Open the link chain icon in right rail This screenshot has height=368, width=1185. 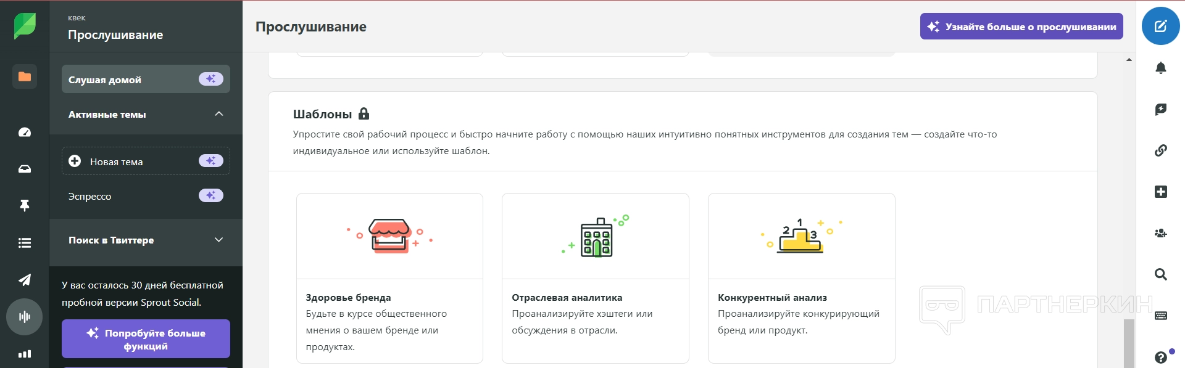coord(1160,150)
